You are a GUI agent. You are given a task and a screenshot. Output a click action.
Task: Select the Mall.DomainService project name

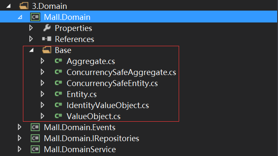click(80, 150)
